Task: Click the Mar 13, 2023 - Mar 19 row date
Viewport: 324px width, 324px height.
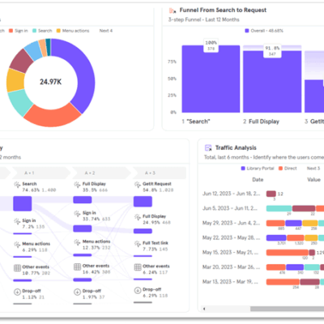Action: point(230,282)
